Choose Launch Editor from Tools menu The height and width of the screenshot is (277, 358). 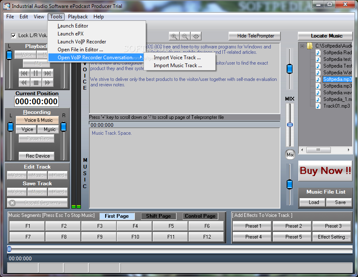point(97,26)
